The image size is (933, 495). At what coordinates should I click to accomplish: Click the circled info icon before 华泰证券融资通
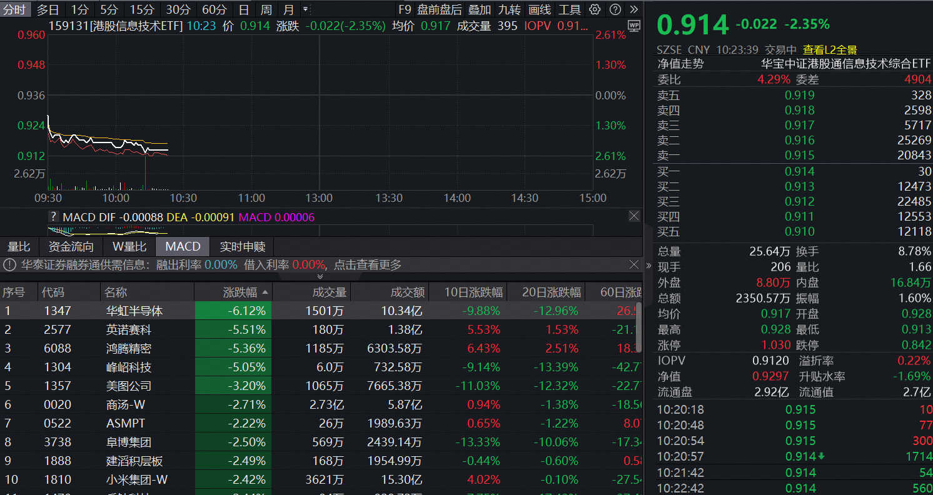coord(9,264)
